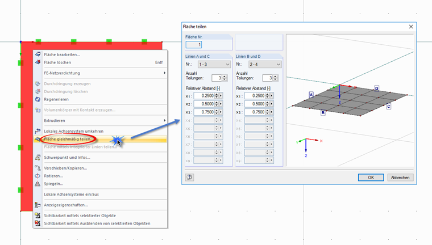Choose Spiegeln... menu entry
Viewport: 432px width, 245px height.
point(100,184)
